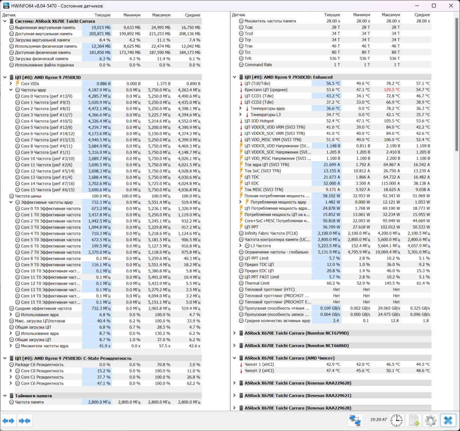The height and width of the screenshot is (431, 460).
Task: Expand ASRock X670E Taichi Carrara (Nuvoton NCT6686D) group
Action: 234,346
